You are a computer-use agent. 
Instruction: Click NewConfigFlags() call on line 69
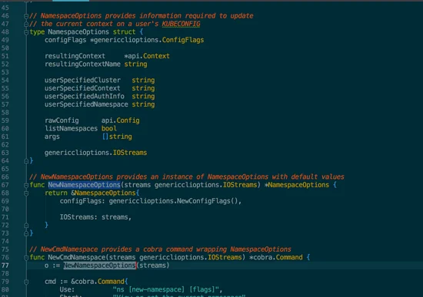[x=208, y=201]
